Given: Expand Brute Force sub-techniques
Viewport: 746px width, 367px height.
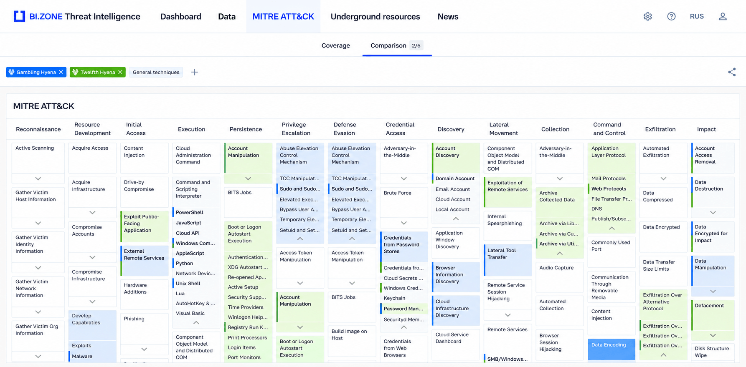Looking at the screenshot, I should pyautogui.click(x=403, y=223).
